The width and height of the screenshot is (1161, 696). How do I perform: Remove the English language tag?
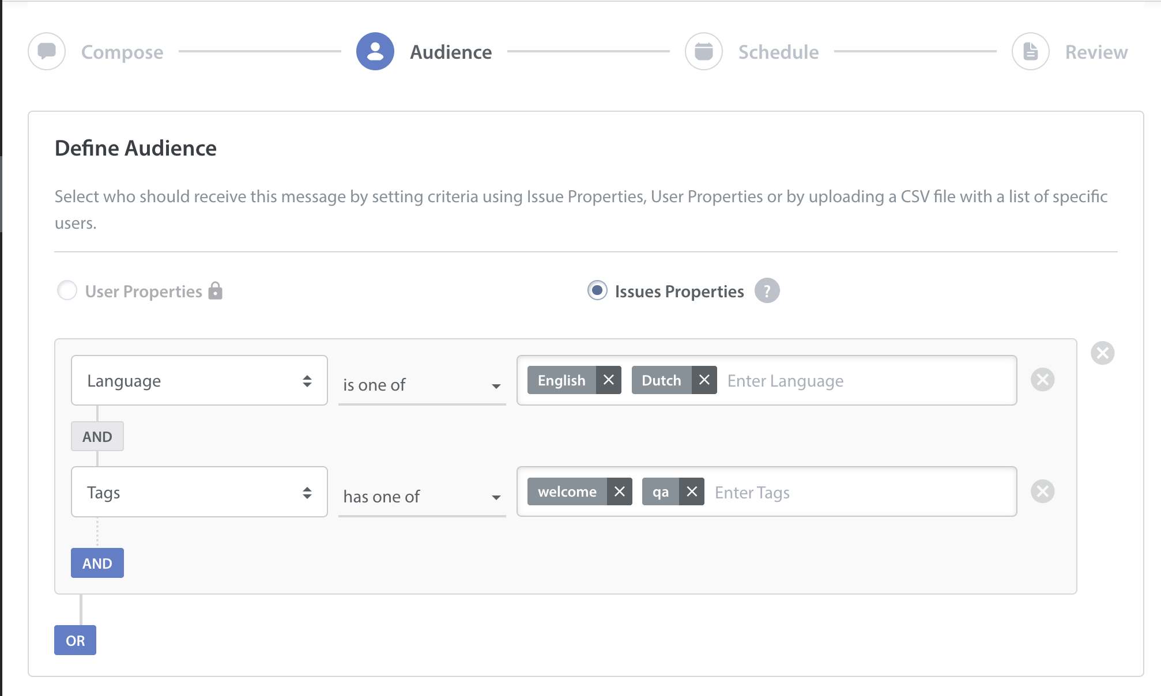[609, 380]
